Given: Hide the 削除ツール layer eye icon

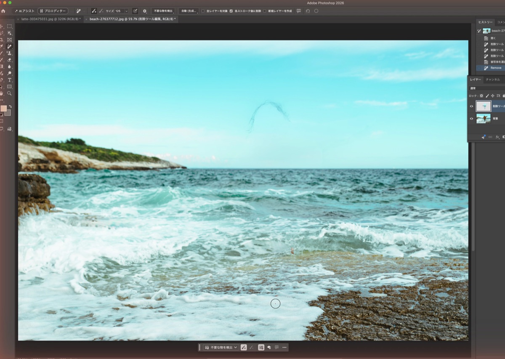Looking at the screenshot, I should (x=471, y=106).
